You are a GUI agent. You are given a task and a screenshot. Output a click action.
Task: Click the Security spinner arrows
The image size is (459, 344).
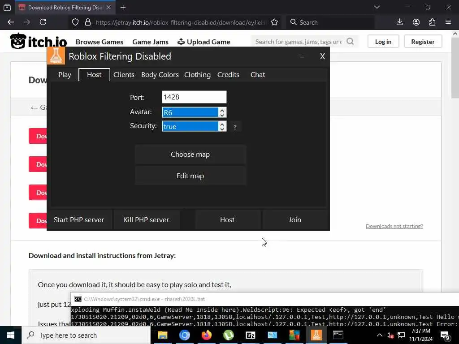pos(222,126)
